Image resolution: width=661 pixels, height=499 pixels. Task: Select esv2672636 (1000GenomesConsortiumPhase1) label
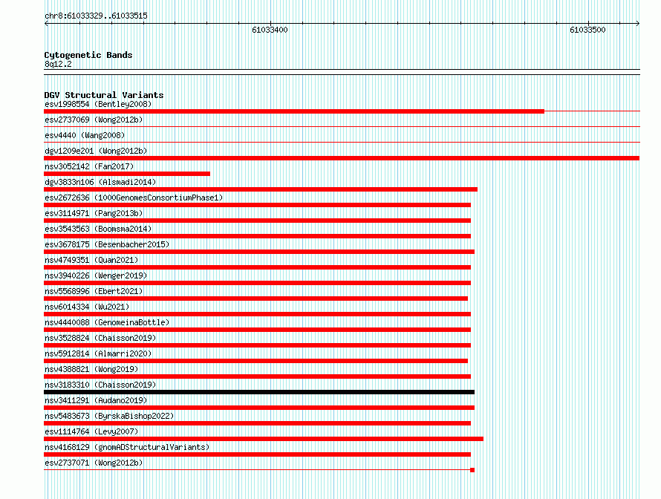tap(134, 198)
